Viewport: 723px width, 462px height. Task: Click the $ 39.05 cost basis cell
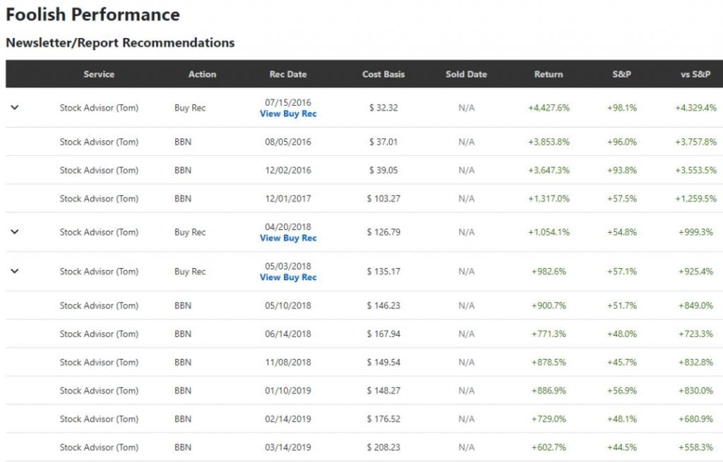(x=383, y=171)
